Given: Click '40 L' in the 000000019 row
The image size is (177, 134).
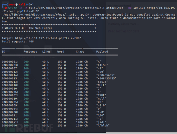Looking at the screenshot, I should coord(45,99).
